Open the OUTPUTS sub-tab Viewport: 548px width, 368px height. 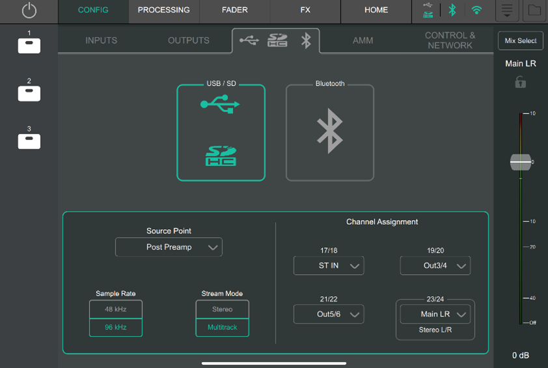tap(189, 40)
